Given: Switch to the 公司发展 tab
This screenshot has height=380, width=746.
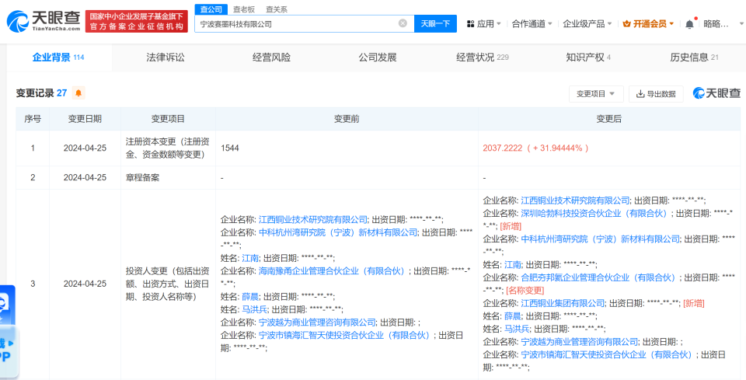Looking at the screenshot, I should (x=378, y=58).
